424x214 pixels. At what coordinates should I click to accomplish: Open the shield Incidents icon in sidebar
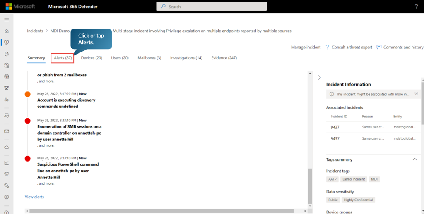pyautogui.click(x=6, y=42)
